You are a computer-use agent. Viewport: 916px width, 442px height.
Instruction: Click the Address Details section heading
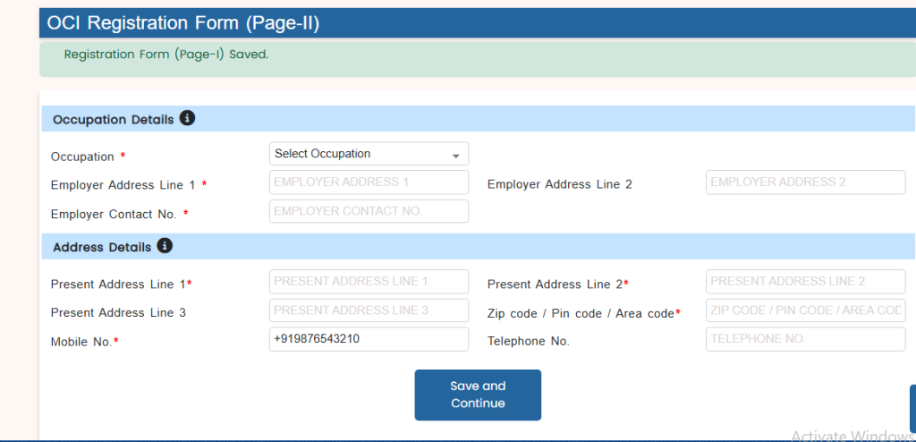point(102,247)
